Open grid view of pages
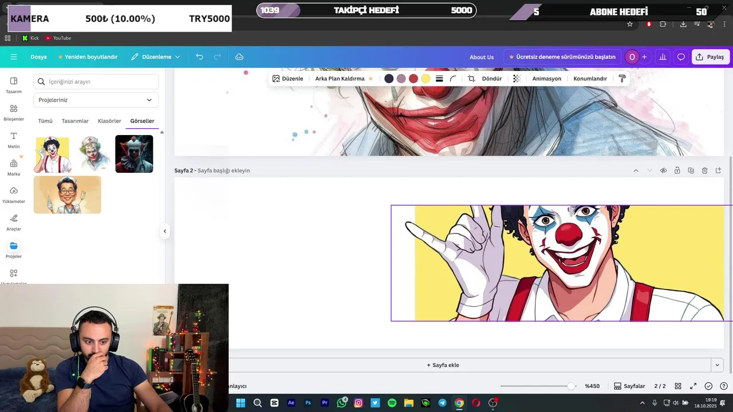This screenshot has width=733, height=412. pyautogui.click(x=678, y=386)
